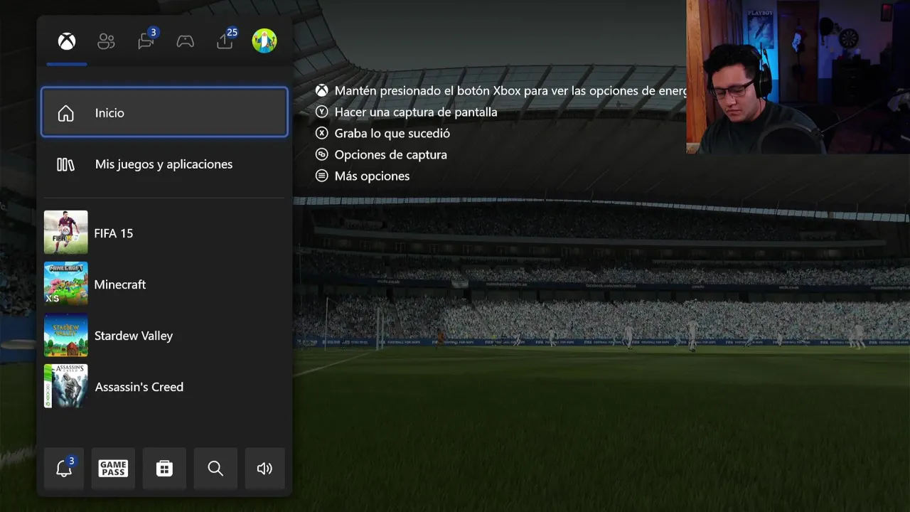Open the audio volume speaker icon
910x512 pixels.
[264, 469]
